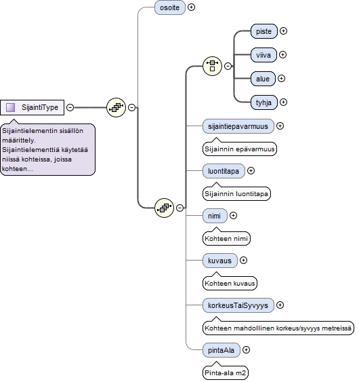359x382 pixels.
Task: Select the alue element node
Action: coord(263,79)
